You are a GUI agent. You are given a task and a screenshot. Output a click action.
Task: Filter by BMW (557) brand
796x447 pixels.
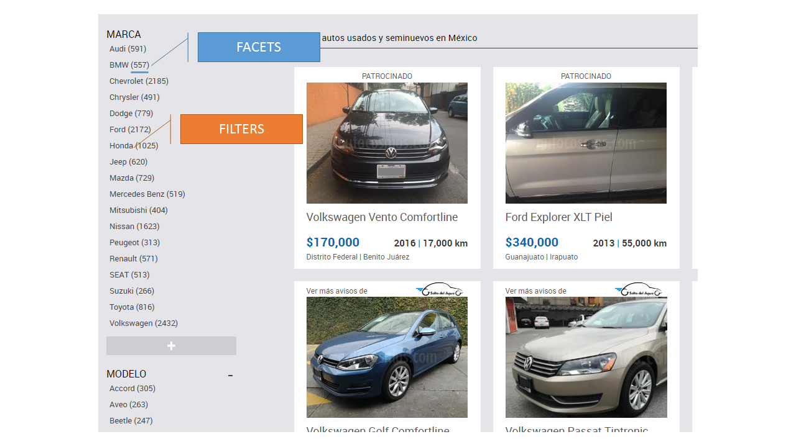[x=129, y=65]
